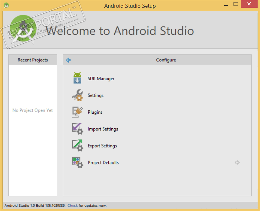260x211 pixels.
Task: Click the Check for updates link
Action: pos(73,206)
